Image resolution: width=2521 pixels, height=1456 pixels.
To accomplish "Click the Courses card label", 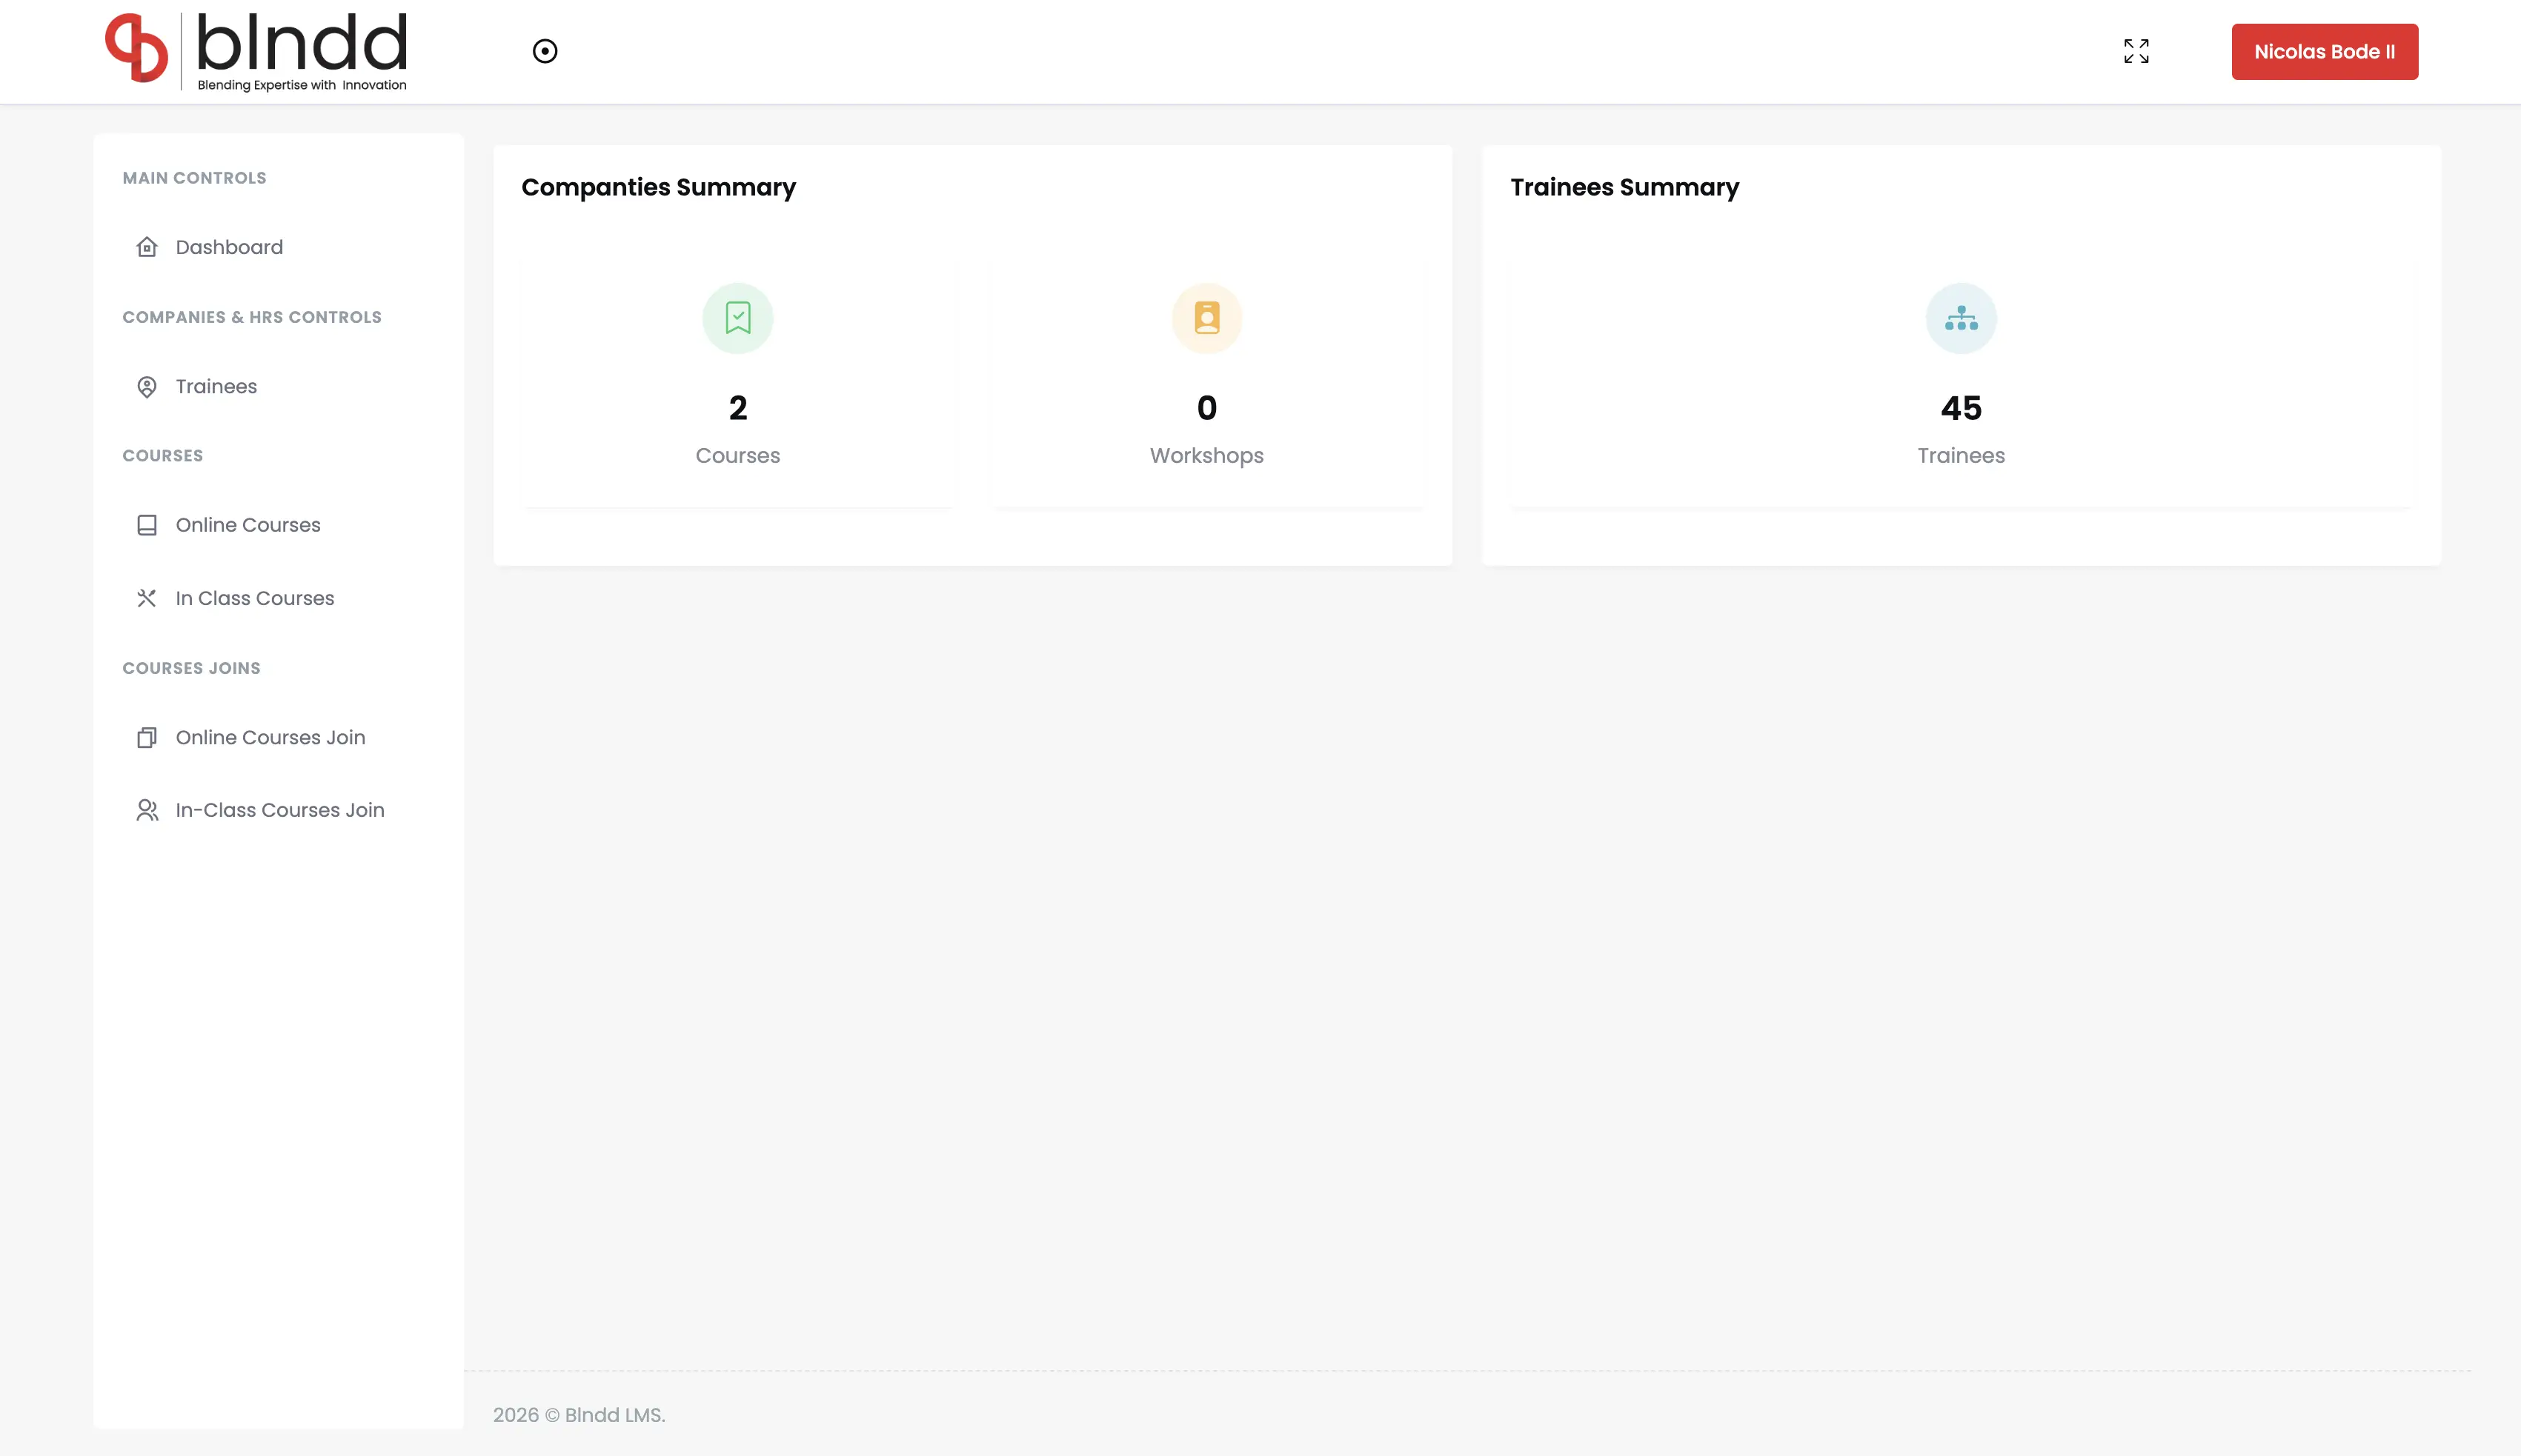I will coord(738,456).
